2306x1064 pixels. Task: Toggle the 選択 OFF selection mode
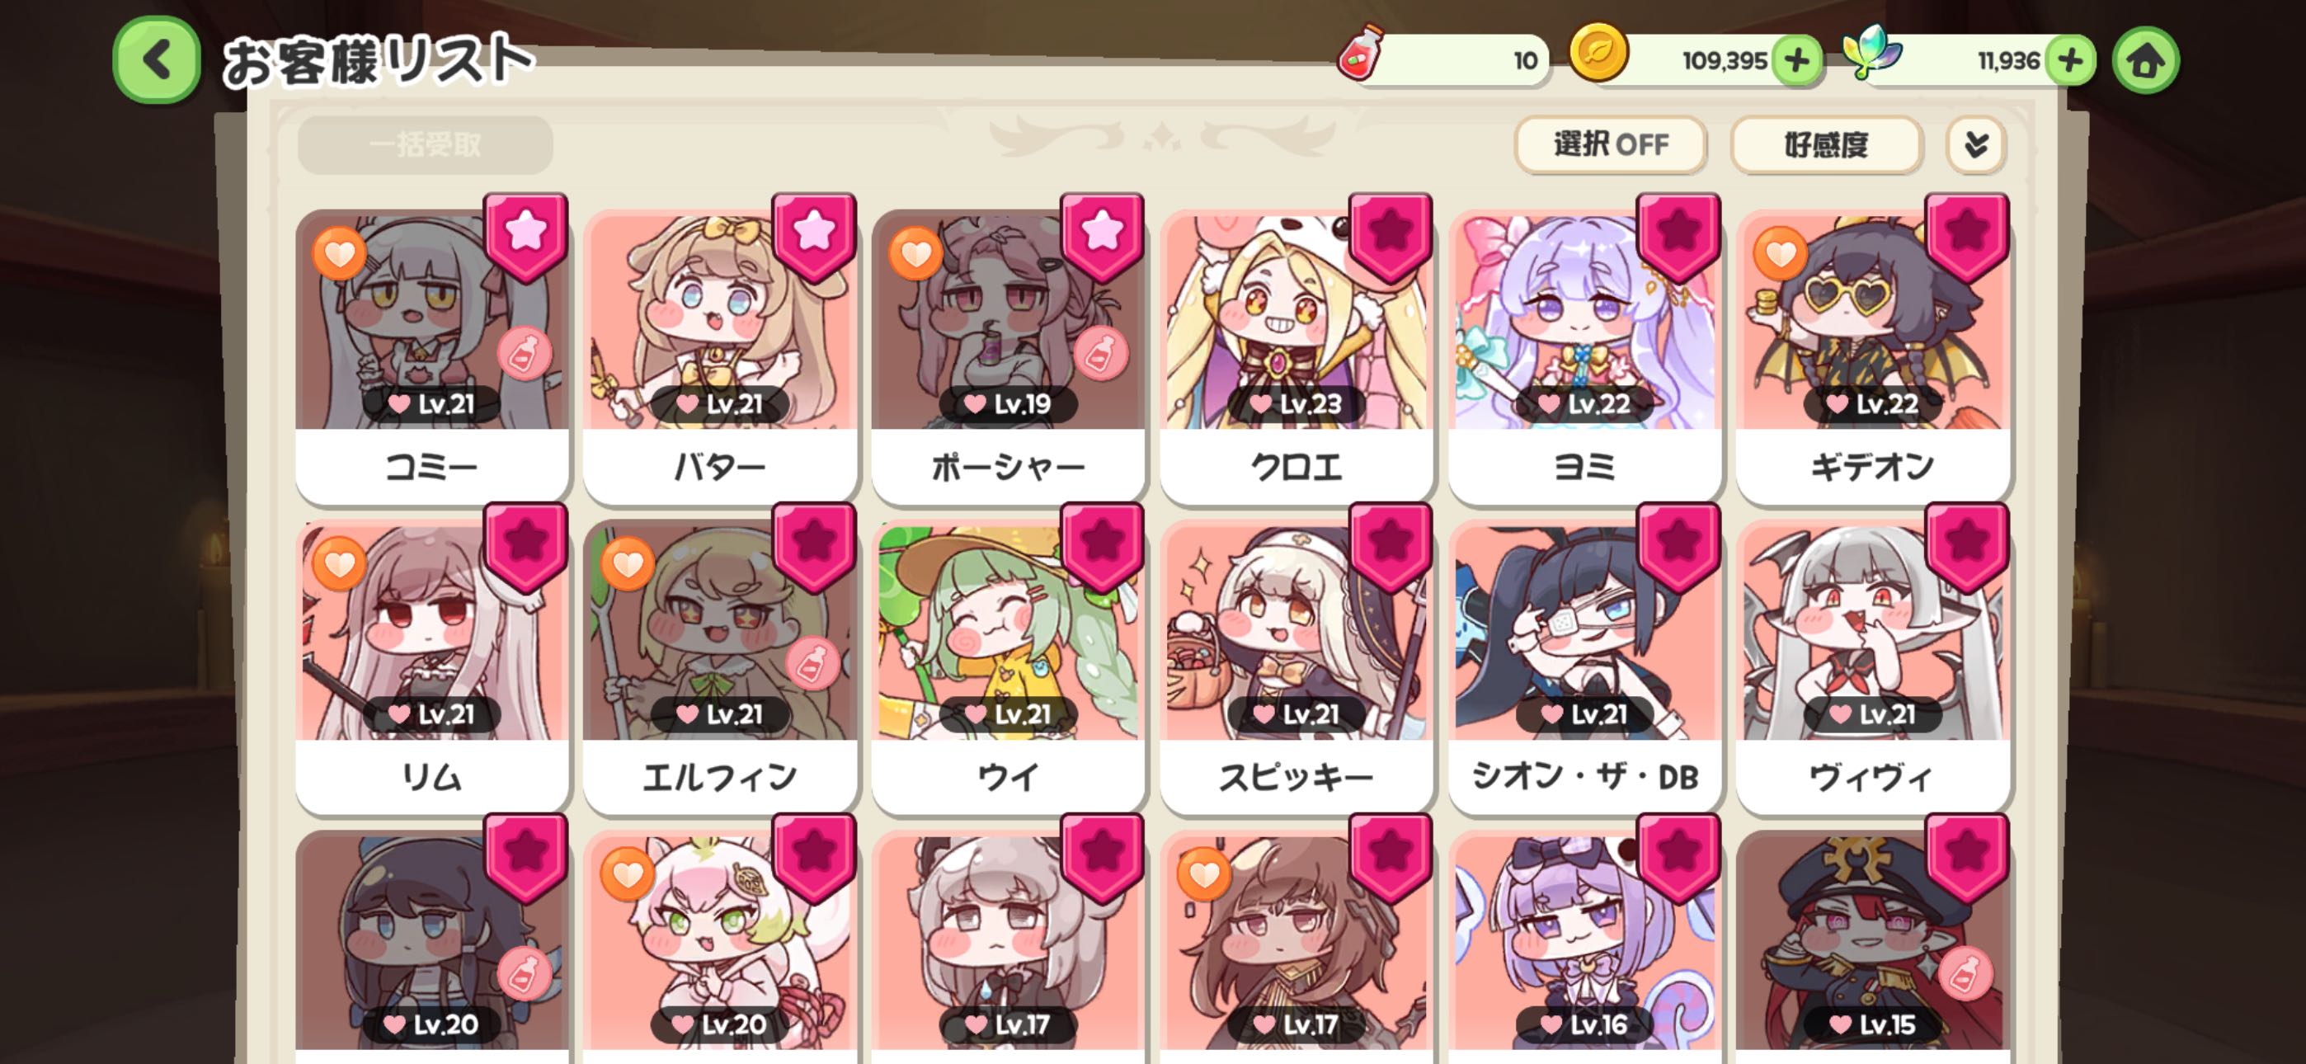[1610, 144]
